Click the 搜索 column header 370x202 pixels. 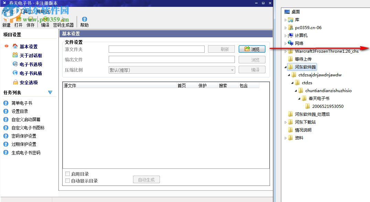228,86
